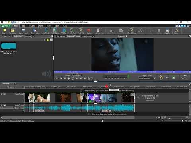Click the Sequence 1 timeline tab
Screen dimensions: 191x143
tap(8, 83)
